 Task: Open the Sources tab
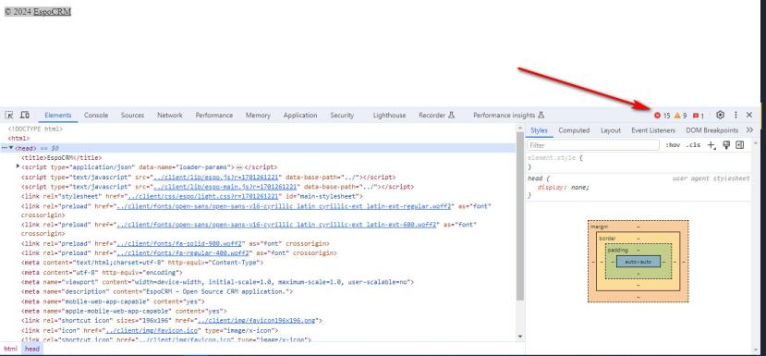[x=132, y=116]
